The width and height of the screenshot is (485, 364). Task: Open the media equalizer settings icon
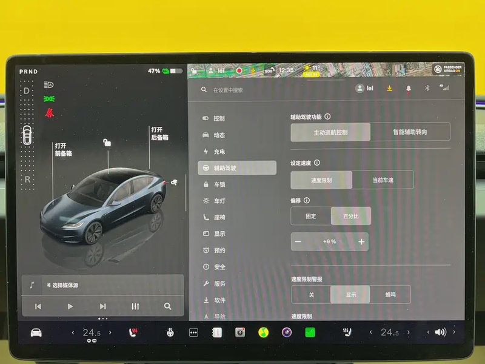point(135,306)
